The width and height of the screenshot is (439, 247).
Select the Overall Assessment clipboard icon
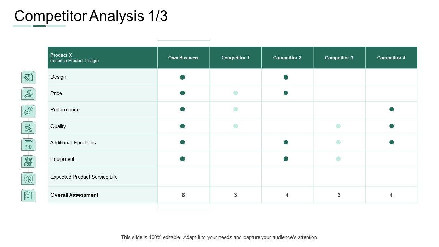28,196
